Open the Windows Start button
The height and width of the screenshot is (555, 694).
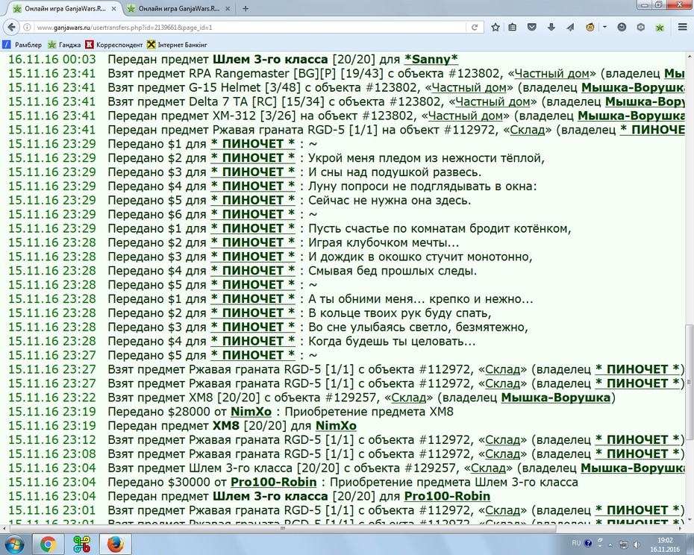tap(13, 544)
